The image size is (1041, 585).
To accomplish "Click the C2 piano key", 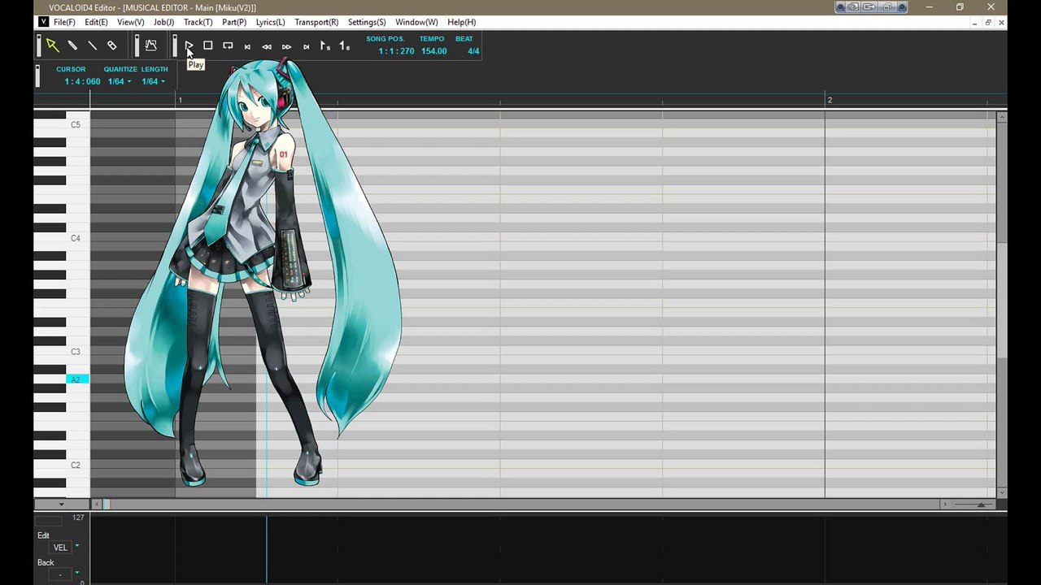I will coord(76,466).
